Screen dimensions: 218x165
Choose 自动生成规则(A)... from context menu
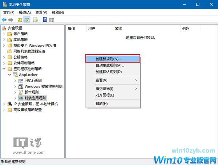coord(113,65)
